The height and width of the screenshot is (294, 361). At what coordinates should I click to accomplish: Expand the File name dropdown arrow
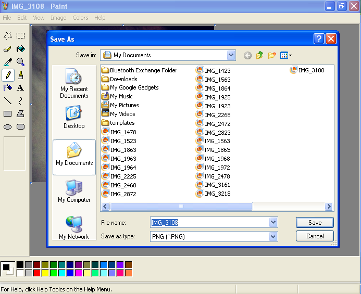click(273, 222)
